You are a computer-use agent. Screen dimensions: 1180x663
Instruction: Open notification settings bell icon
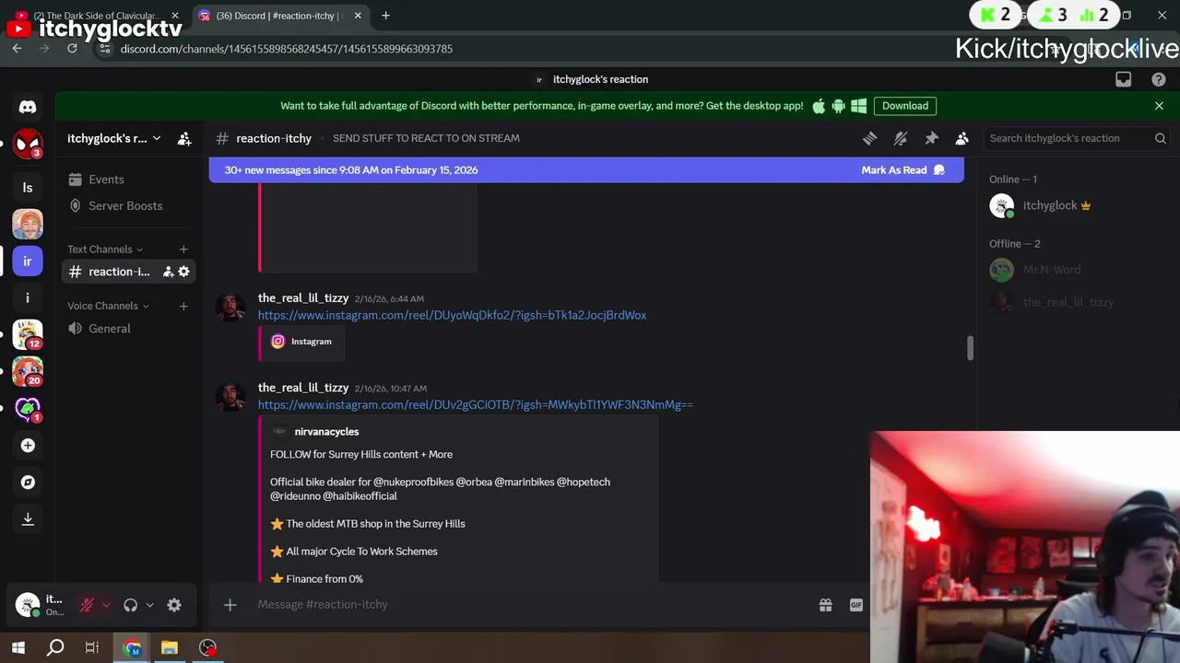(901, 138)
